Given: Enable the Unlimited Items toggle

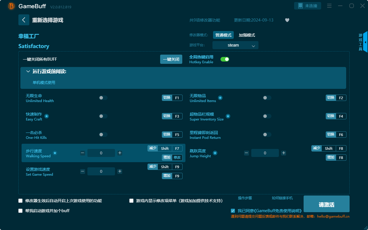Looking at the screenshot, I should click(x=267, y=98).
